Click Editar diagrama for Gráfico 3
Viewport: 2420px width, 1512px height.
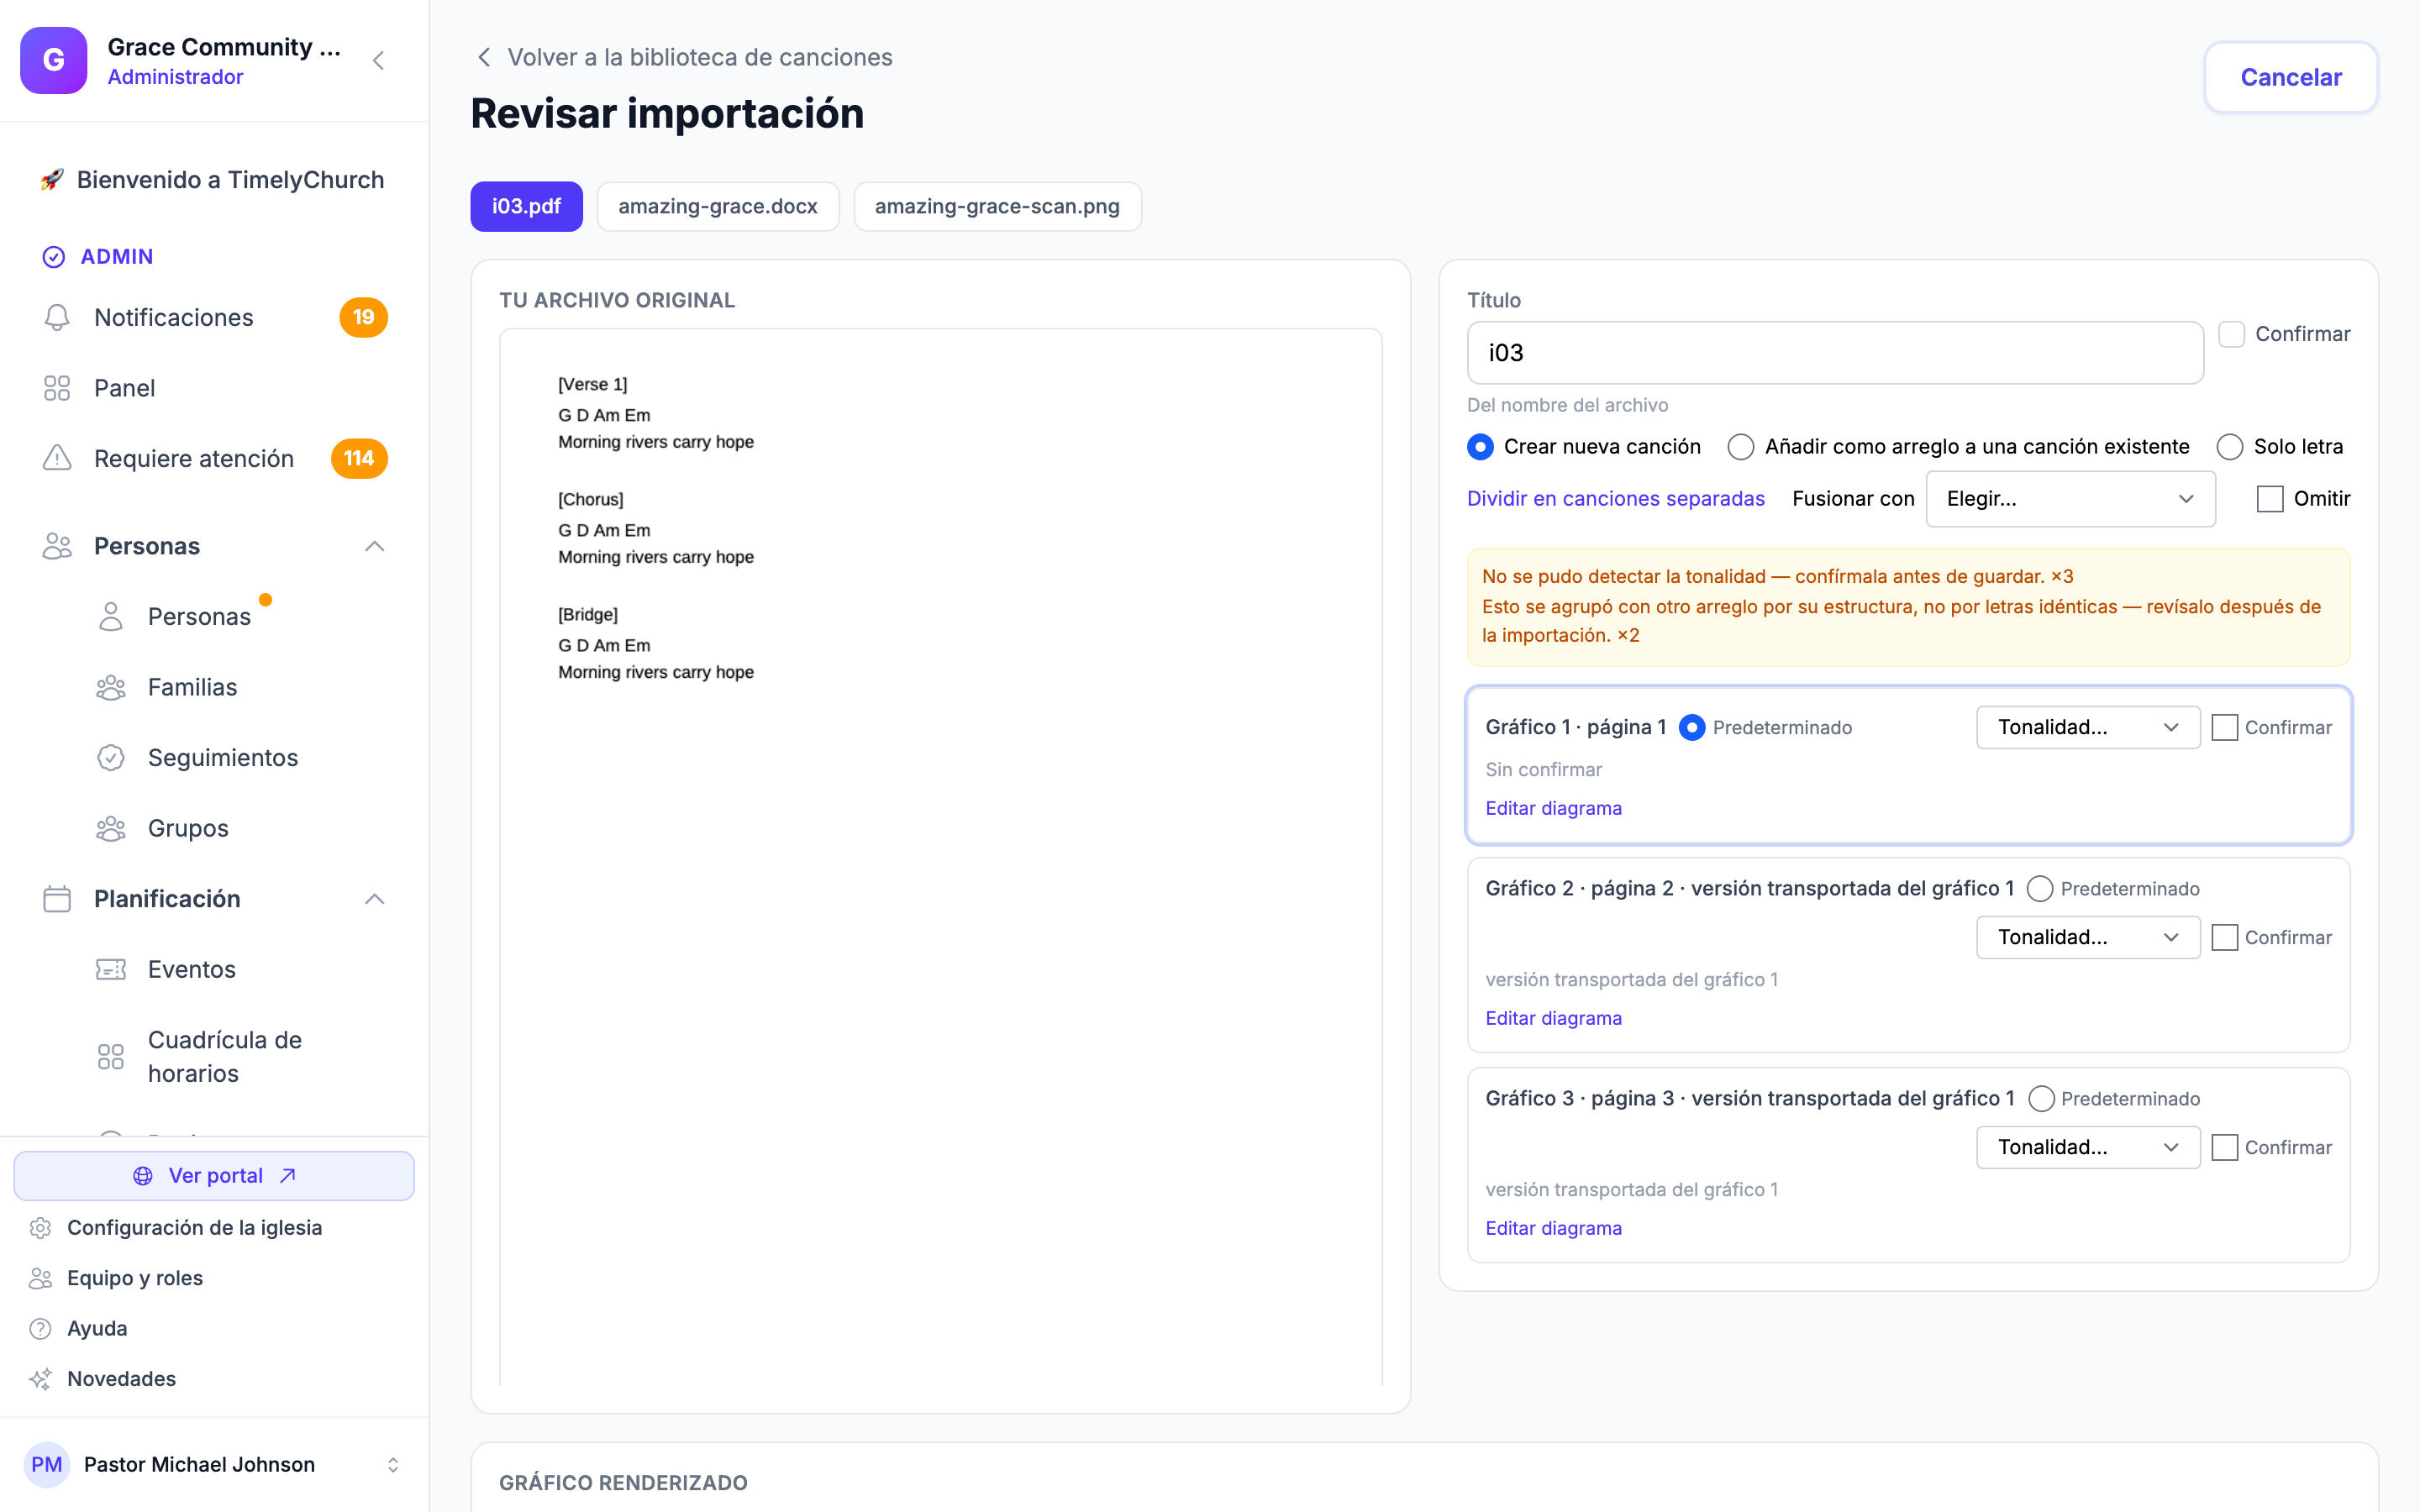coord(1553,1228)
